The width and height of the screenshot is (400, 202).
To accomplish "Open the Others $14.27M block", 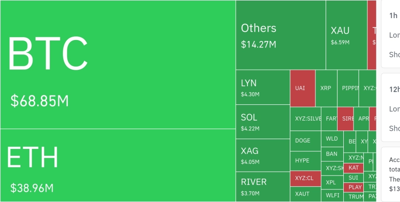I will coord(280,35).
